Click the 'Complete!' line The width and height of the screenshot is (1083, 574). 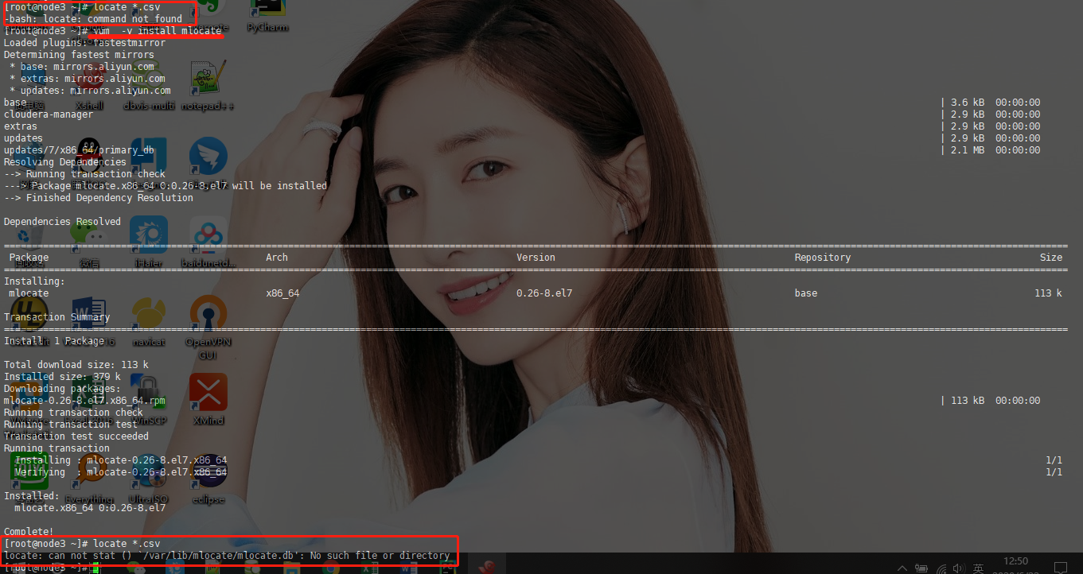[29, 532]
